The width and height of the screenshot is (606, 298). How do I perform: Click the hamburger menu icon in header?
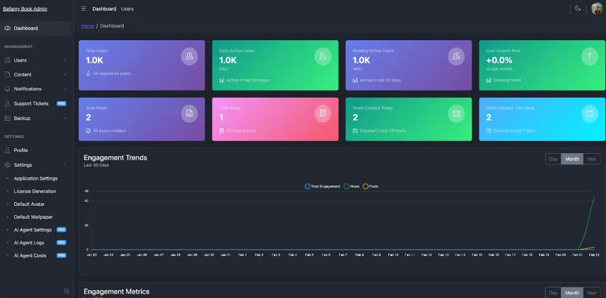click(x=83, y=8)
